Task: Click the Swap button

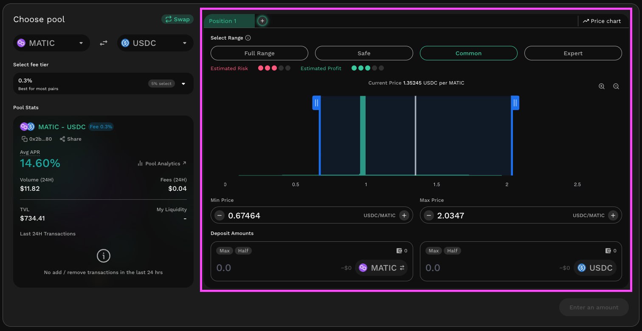Action: pyautogui.click(x=177, y=19)
